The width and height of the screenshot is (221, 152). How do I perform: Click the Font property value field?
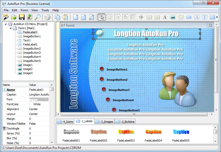[39, 100]
